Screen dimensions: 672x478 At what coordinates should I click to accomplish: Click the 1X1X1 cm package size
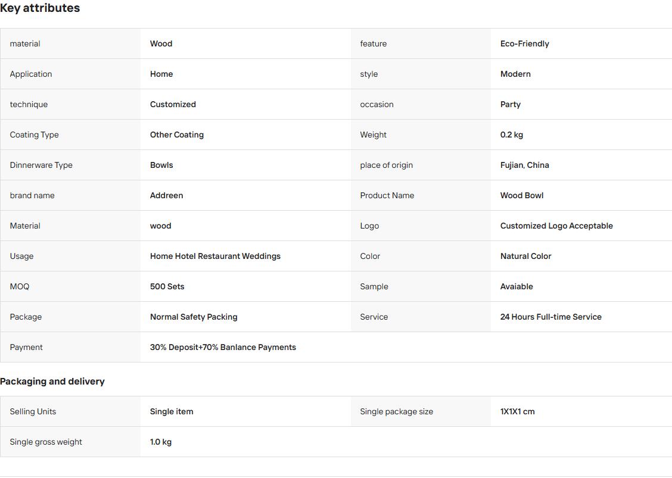click(x=517, y=412)
